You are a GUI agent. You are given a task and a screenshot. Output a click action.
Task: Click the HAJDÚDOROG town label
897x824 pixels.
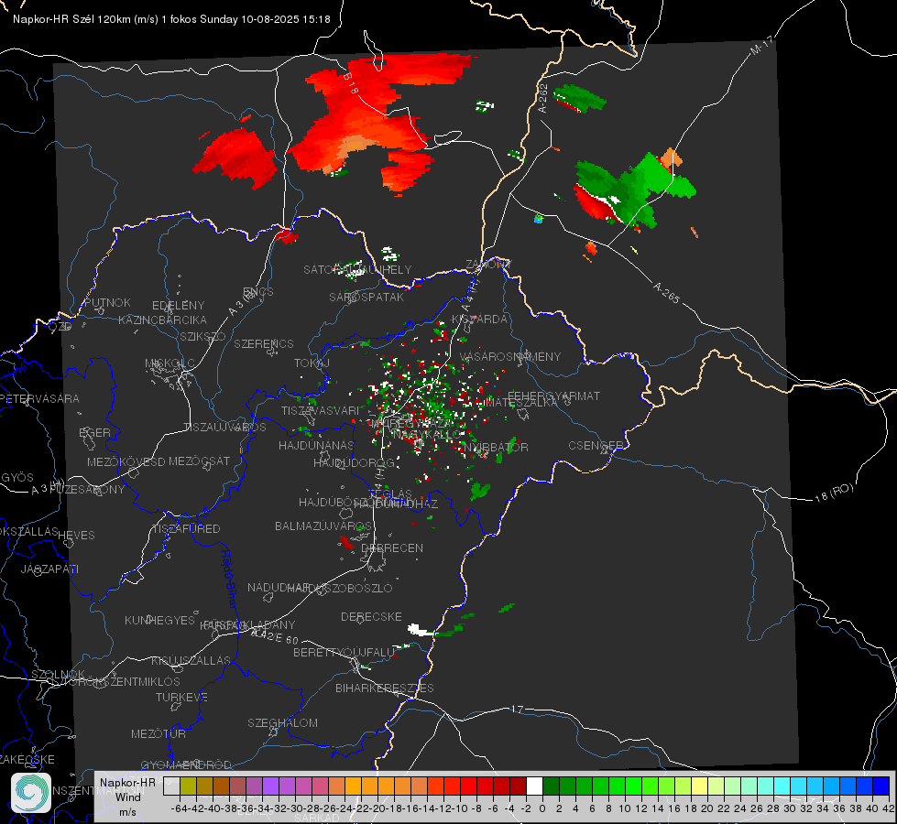pos(354,462)
